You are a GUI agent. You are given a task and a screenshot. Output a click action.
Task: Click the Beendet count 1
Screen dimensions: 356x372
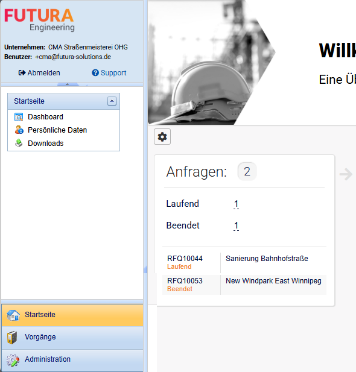[236, 225]
